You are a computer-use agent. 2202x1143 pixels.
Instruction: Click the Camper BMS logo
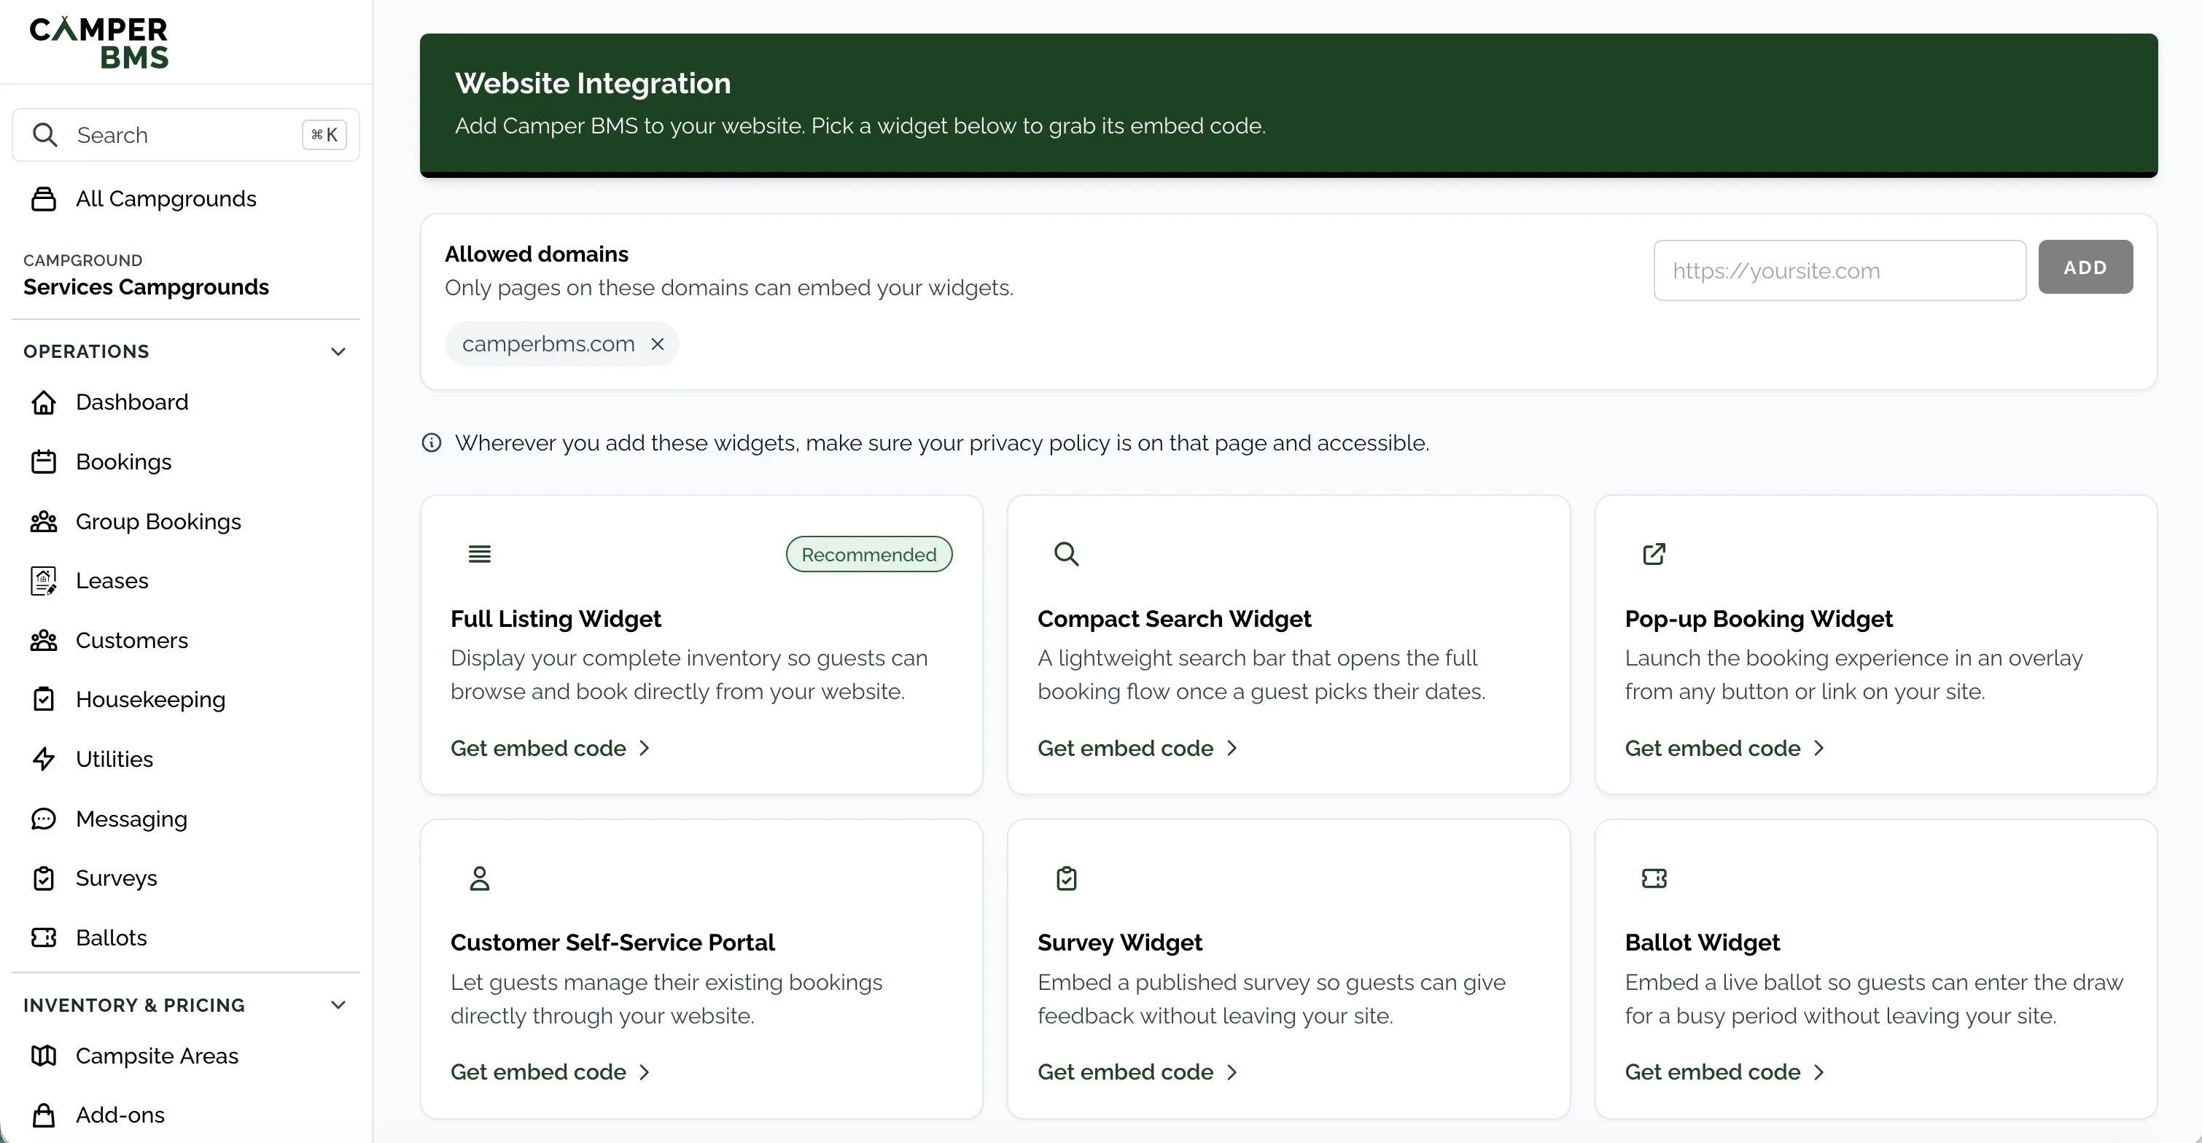(99, 43)
